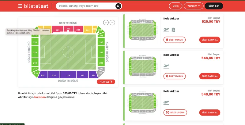Click the airplane icon on 10-ticket listing
The width and height of the screenshot is (245, 125).
coord(166,103)
